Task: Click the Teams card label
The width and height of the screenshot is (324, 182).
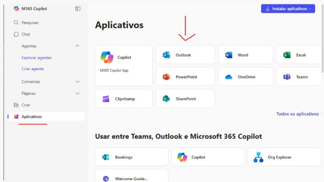Action: 302,77
